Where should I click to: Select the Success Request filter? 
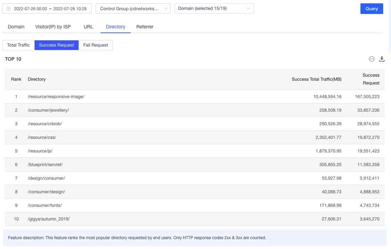click(56, 45)
